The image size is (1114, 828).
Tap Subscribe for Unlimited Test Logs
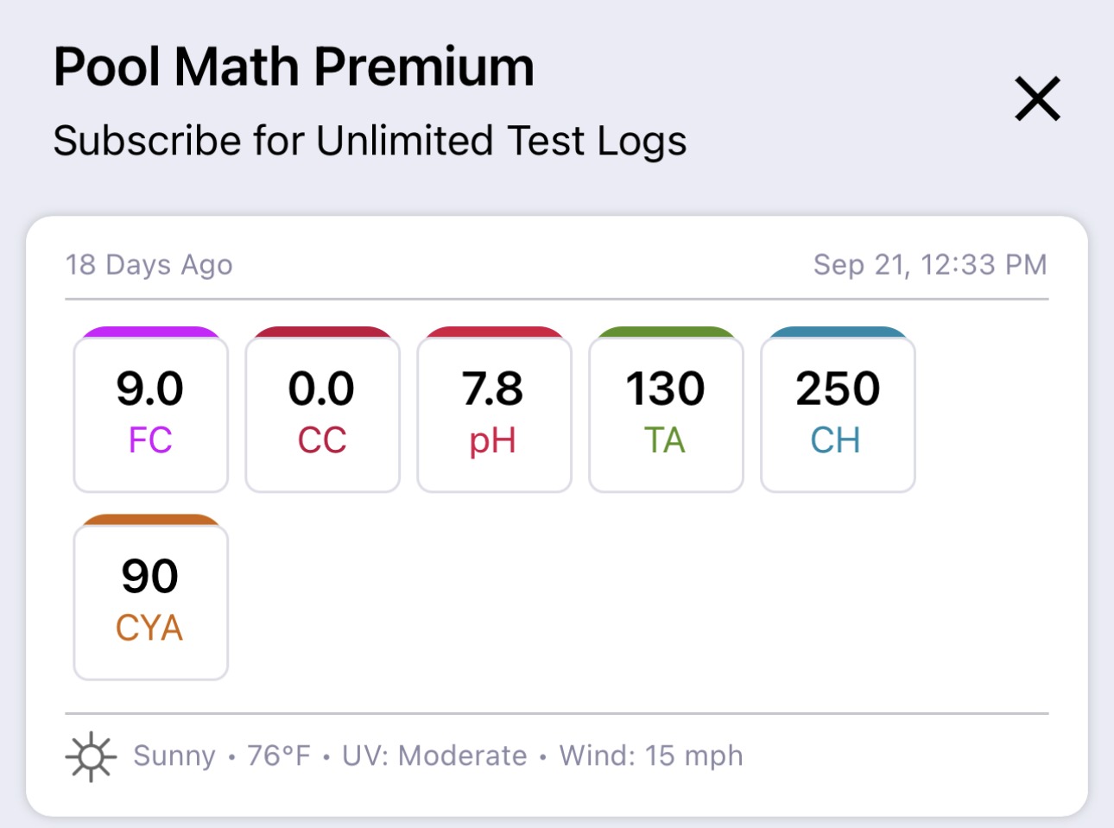370,141
